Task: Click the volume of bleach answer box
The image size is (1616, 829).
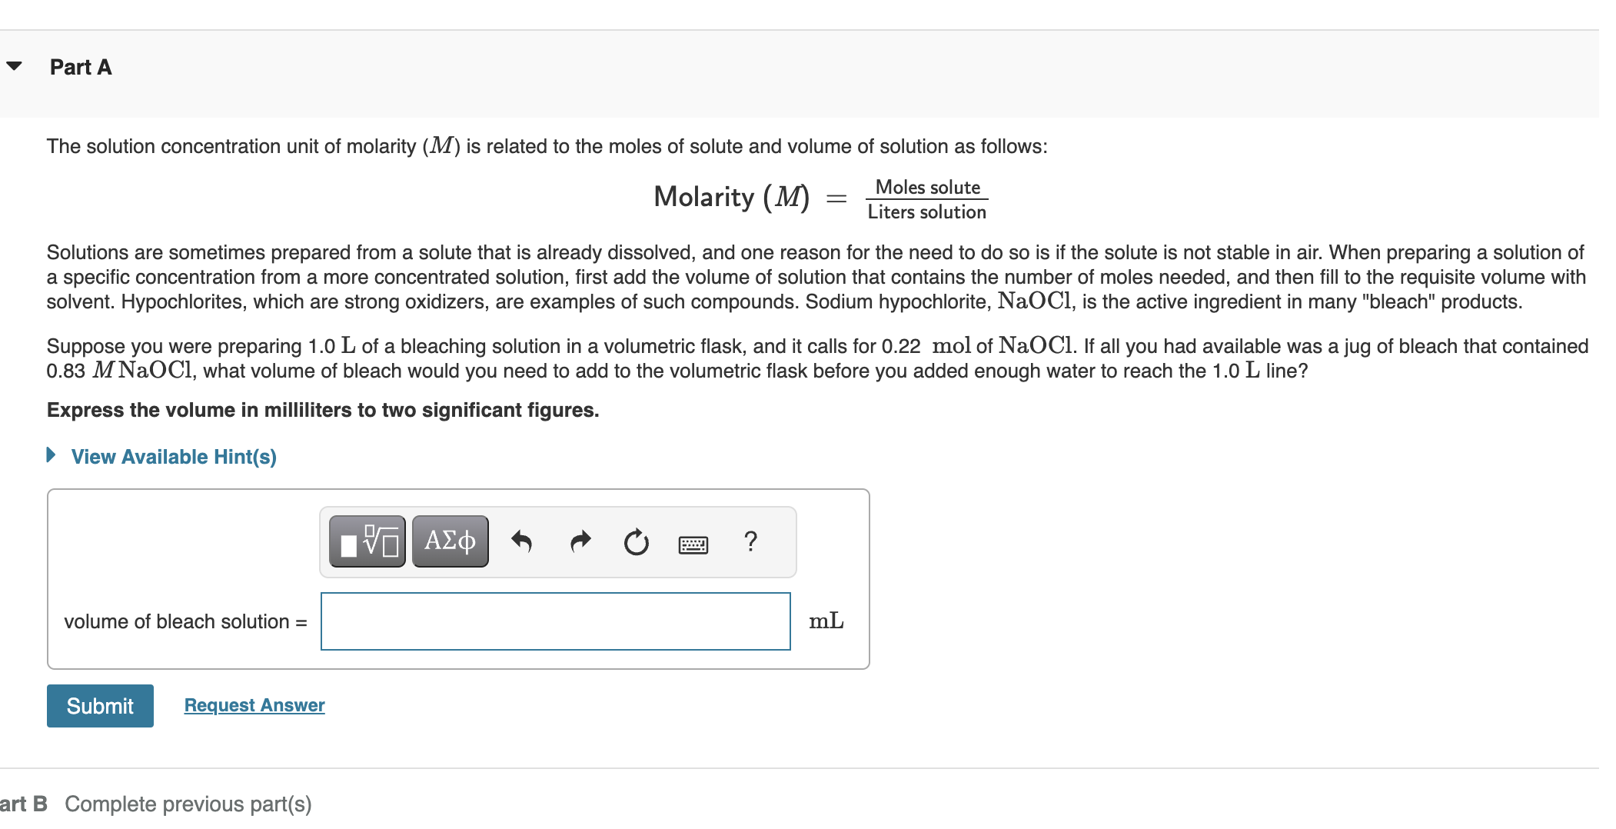Action: tap(555, 621)
